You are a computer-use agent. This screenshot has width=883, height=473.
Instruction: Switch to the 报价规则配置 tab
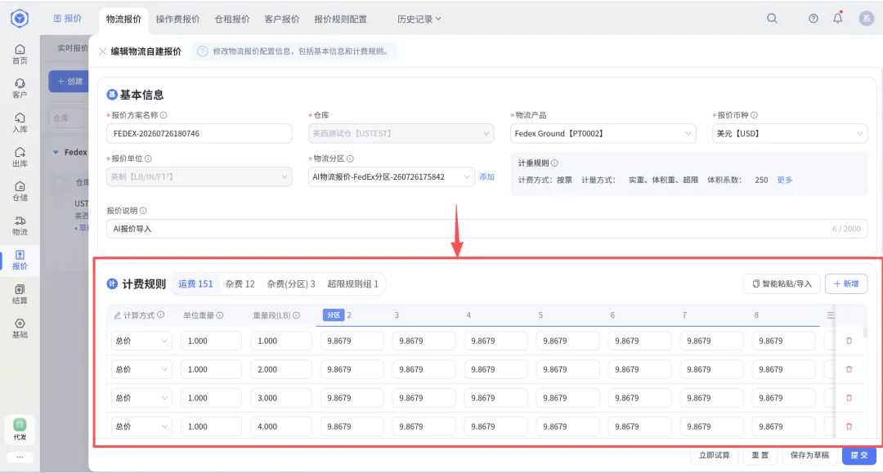340,19
